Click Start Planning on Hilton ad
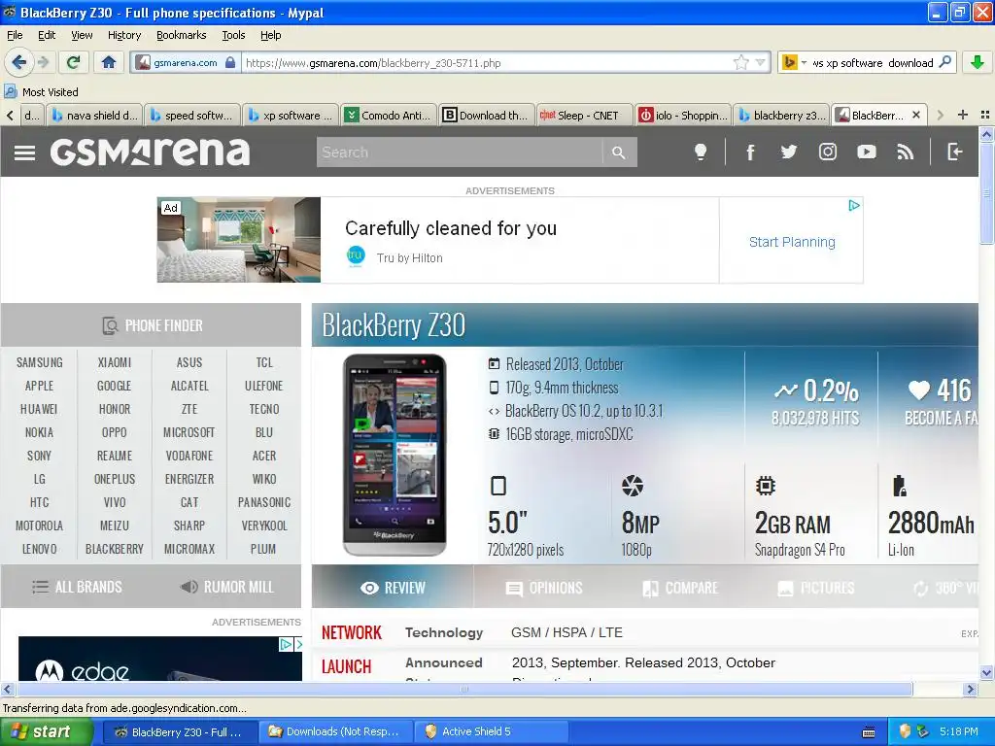 (x=792, y=242)
